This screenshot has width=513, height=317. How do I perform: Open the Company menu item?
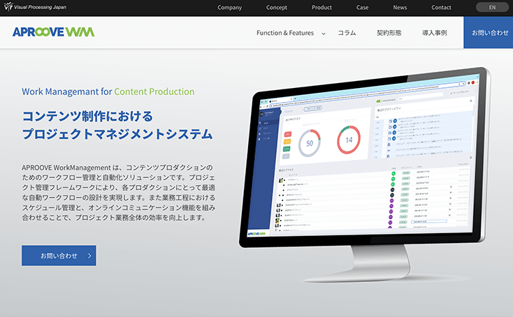229,8
